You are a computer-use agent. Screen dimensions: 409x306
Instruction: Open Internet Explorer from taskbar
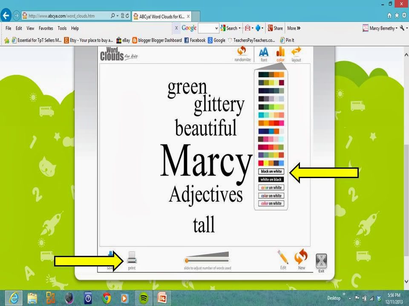point(14,298)
